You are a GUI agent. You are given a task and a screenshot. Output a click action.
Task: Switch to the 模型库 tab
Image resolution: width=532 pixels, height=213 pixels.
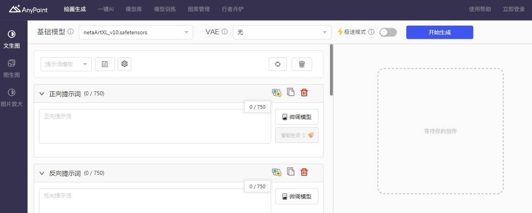134,9
